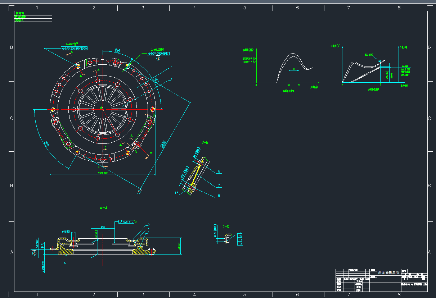Click the green pressure curve graph peak
This screenshot has width=436, height=298.
[294, 55]
